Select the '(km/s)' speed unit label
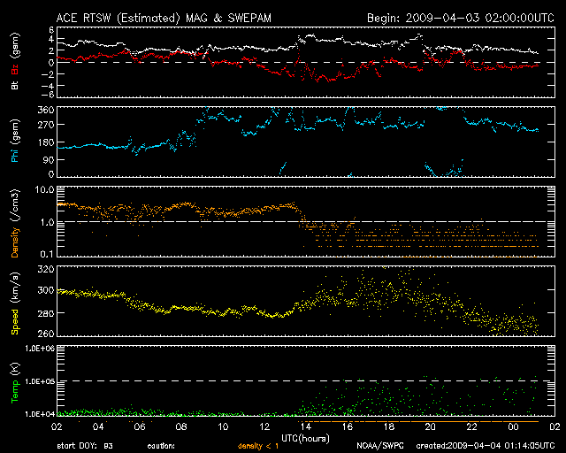The width and height of the screenshot is (566, 453). [x=15, y=288]
